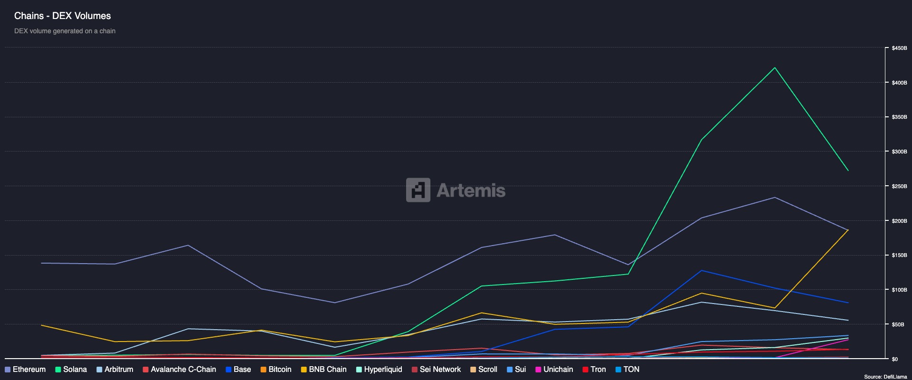The height and width of the screenshot is (380, 912).
Task: Toggle the Sei Network legend entry
Action: [436, 370]
